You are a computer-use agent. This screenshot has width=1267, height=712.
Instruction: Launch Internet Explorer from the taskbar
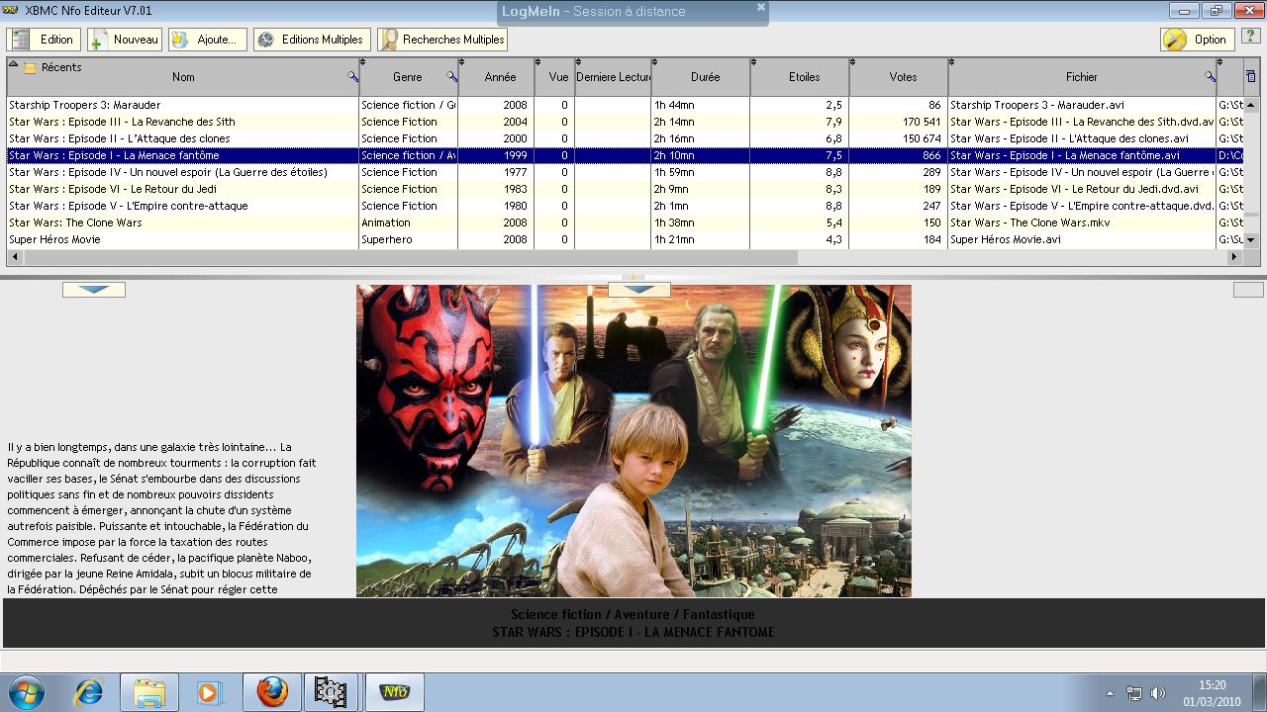pyautogui.click(x=87, y=692)
